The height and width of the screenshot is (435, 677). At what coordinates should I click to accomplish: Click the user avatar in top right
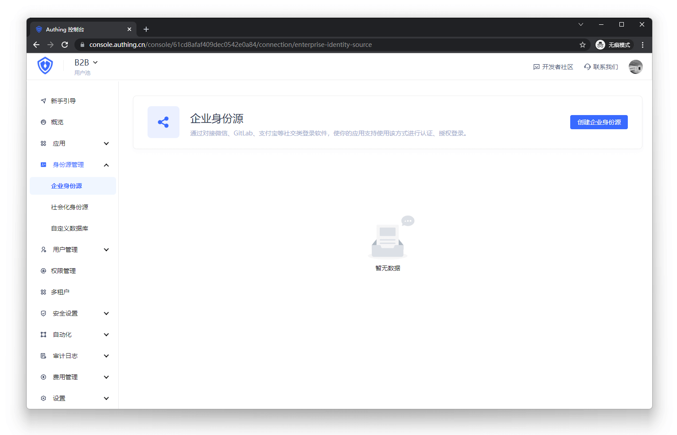tap(635, 67)
